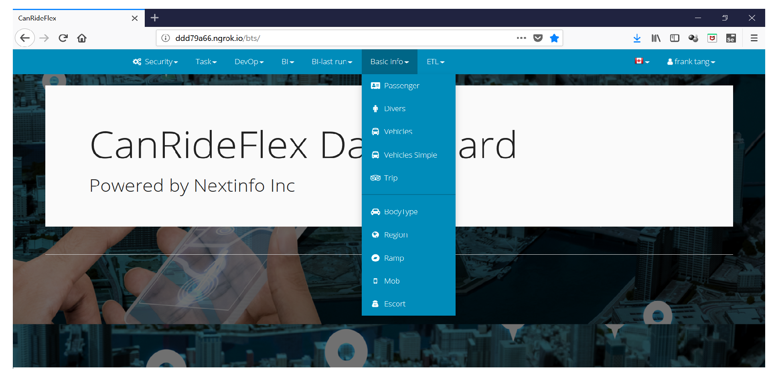
Task: Toggle the sidebar view icon
Action: (x=675, y=38)
